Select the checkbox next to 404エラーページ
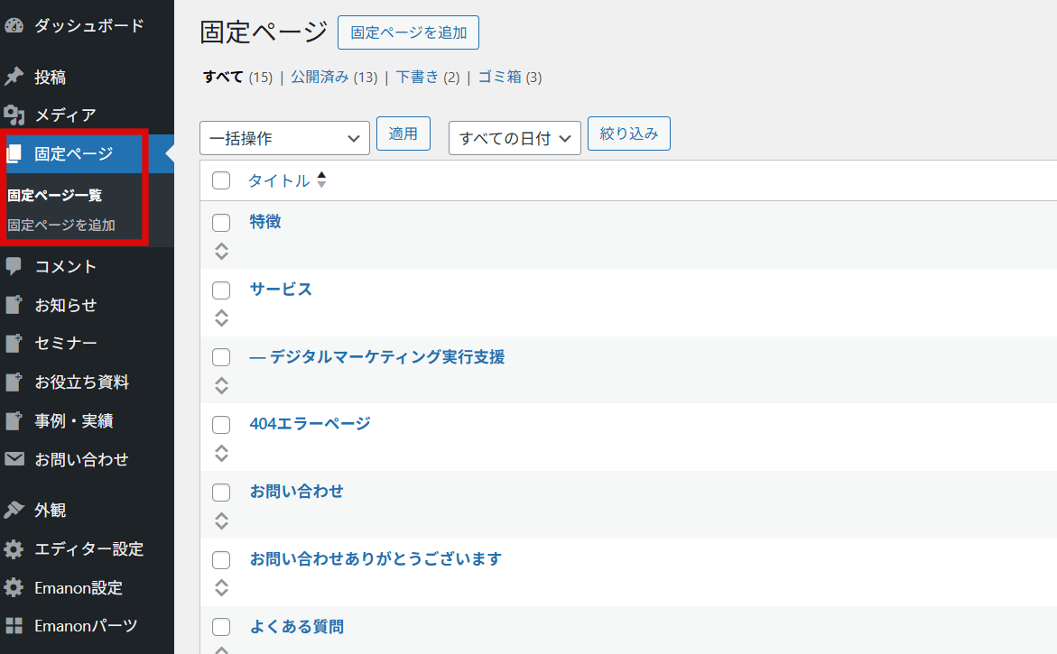1057x654 pixels. pyautogui.click(x=221, y=425)
